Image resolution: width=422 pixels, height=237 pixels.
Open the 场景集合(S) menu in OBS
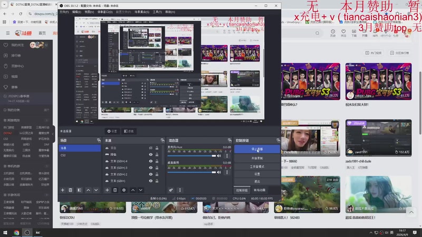pos(142,12)
